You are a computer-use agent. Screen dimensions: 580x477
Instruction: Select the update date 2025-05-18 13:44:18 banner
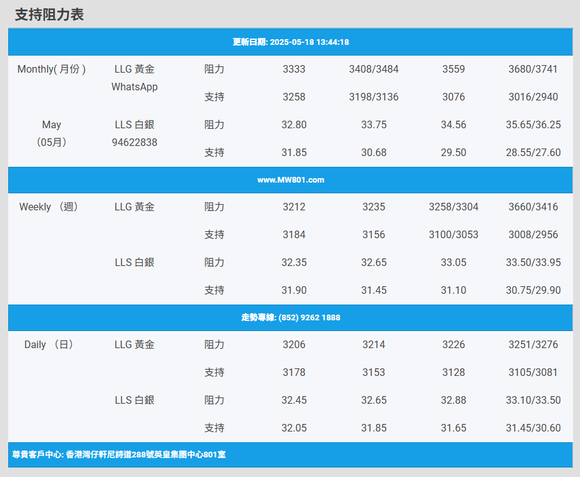coord(290,42)
